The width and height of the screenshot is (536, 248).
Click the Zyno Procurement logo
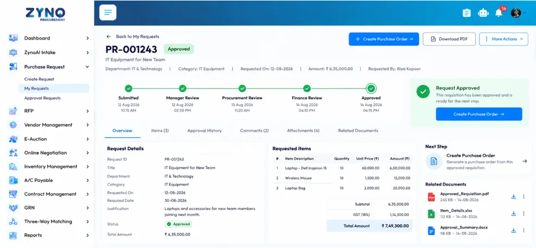tap(45, 14)
